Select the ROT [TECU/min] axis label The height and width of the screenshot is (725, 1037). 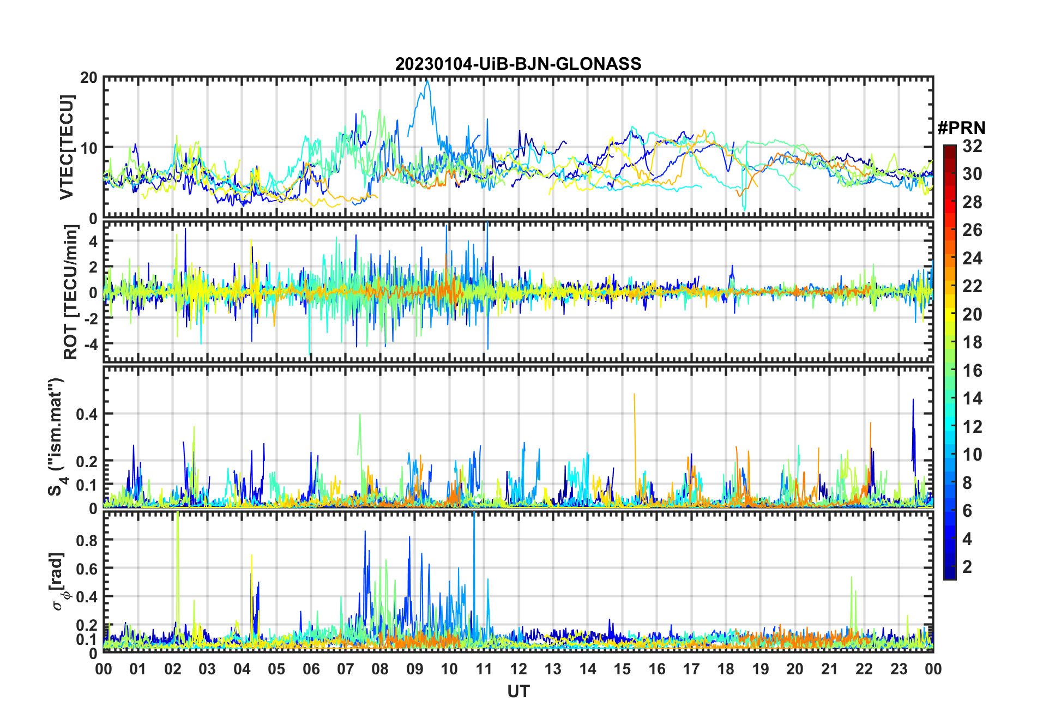pos(70,292)
